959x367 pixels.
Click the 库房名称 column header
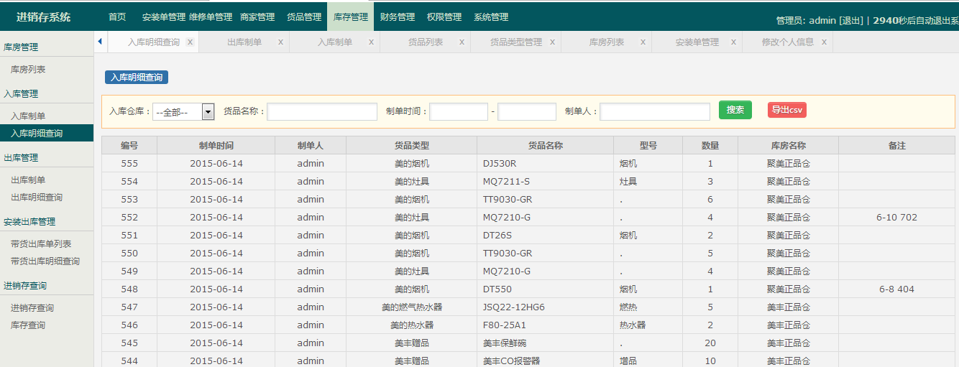789,145
